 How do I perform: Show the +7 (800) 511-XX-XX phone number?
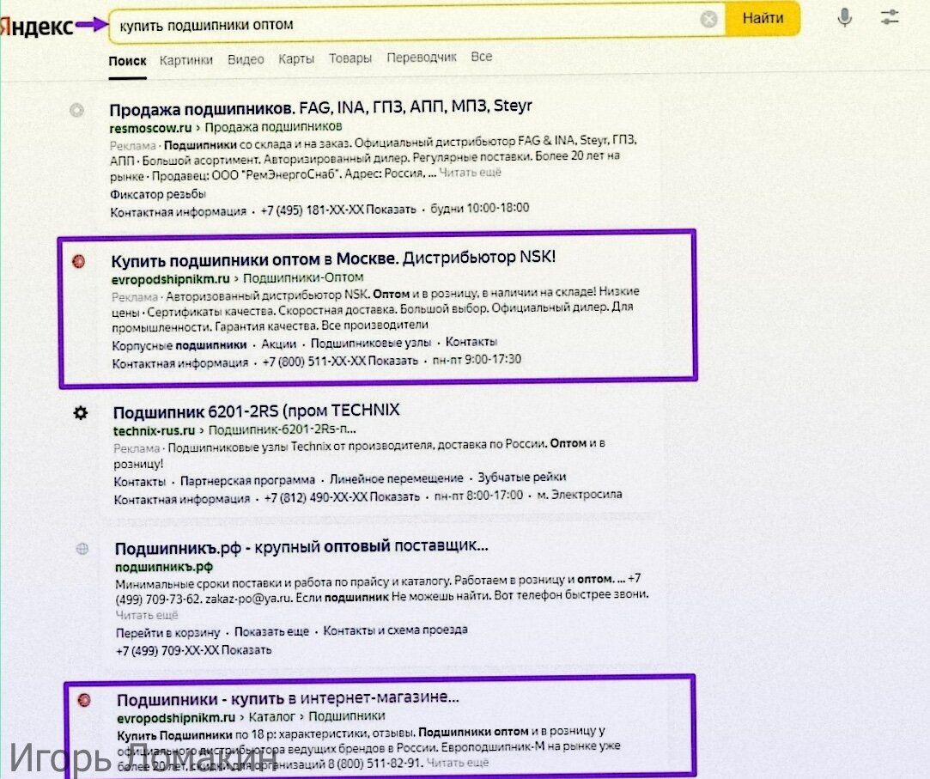coord(340,361)
